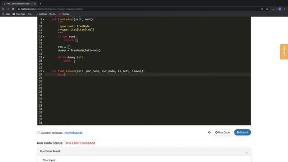Click 'if not root:' on line 13
Viewport: 288px width, 162px height.
point(67,36)
